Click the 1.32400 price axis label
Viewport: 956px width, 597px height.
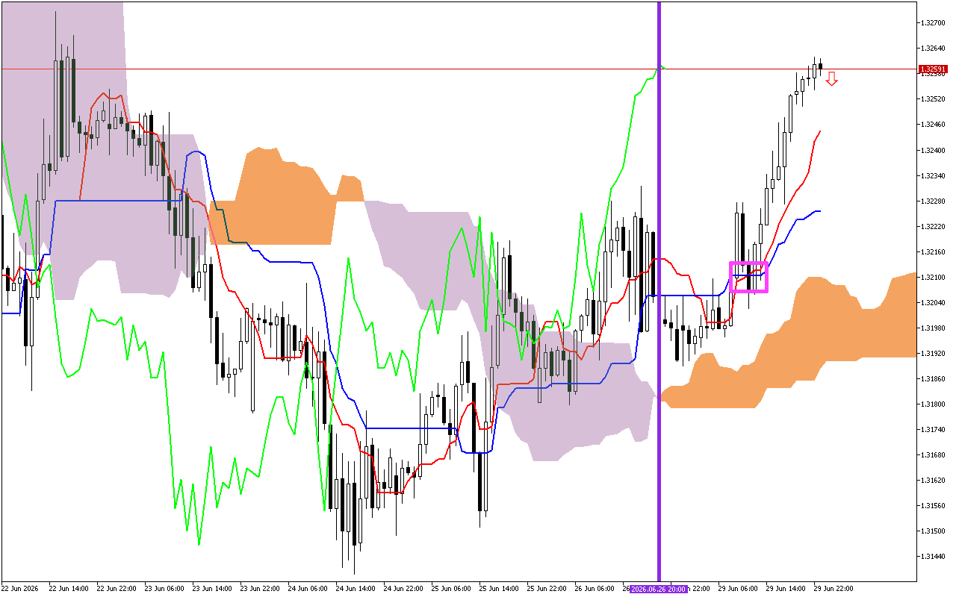click(932, 150)
